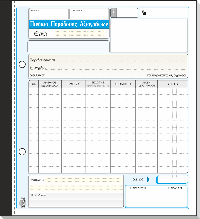Click the ΑΞΙΑ column header
Image resolution: width=200 pixels, height=219 pixels.
[172, 84]
